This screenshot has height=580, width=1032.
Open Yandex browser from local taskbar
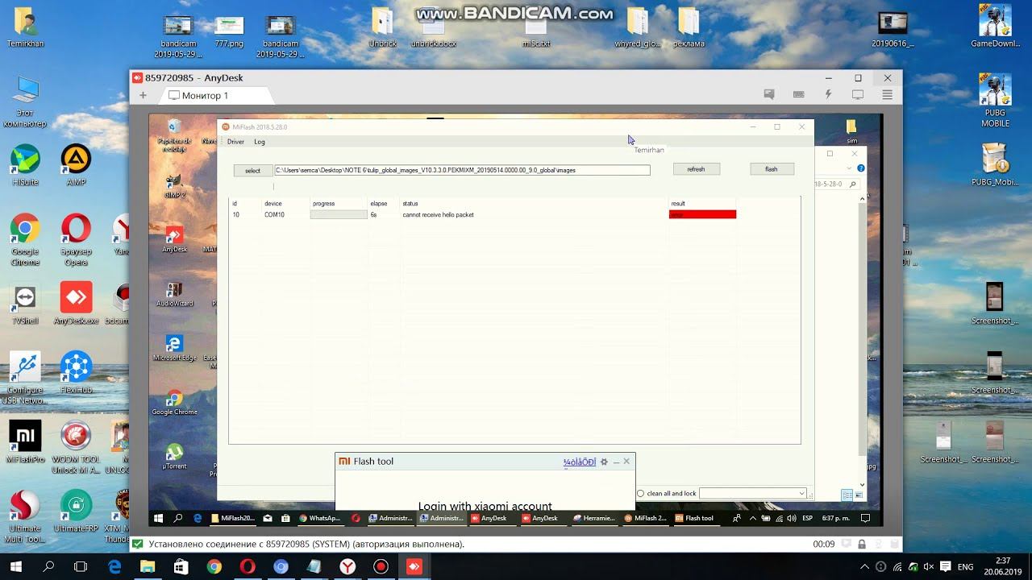tap(347, 566)
